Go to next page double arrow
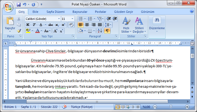Viewport: 197px width, 112px height. [192, 97]
